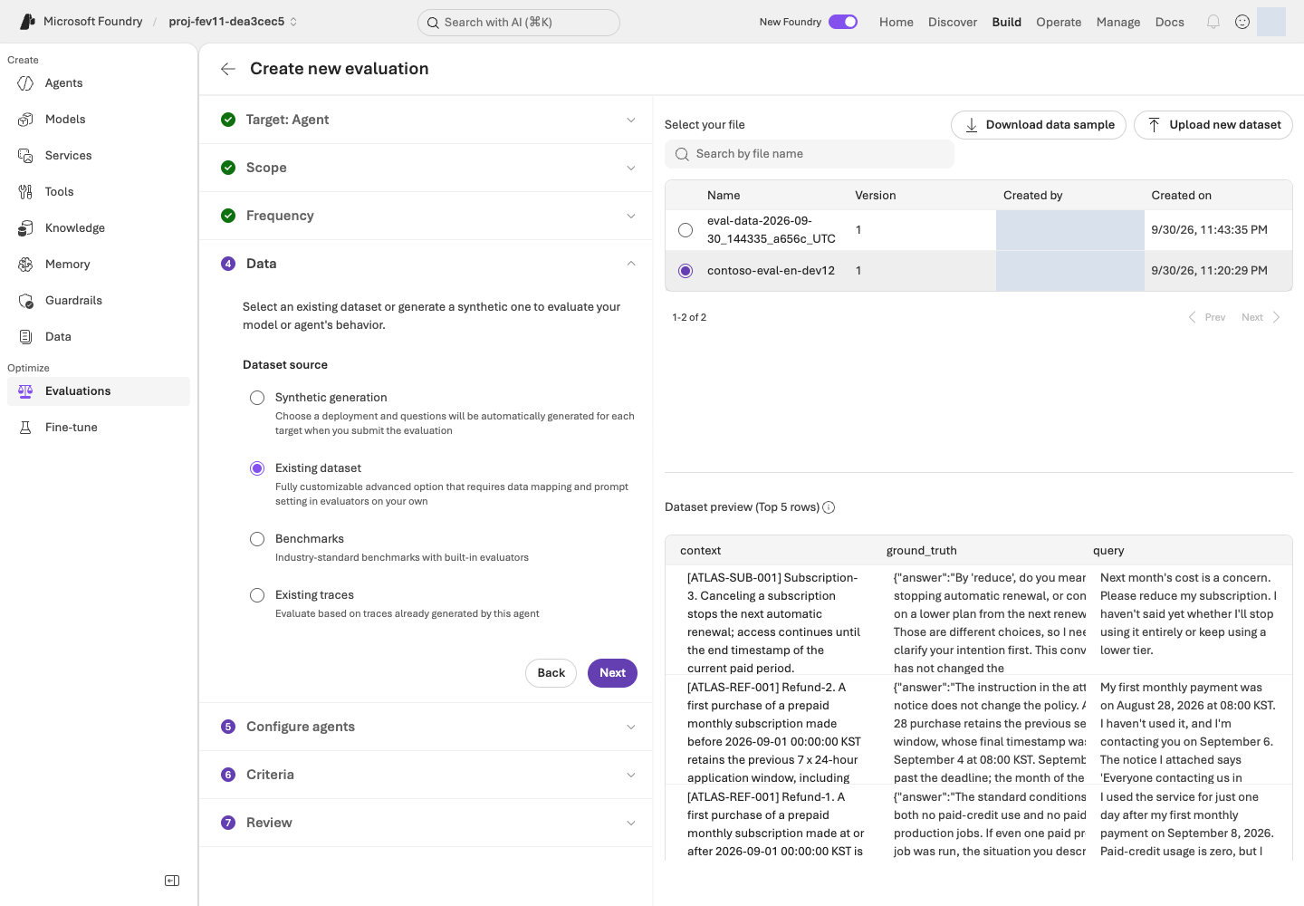Open the Memory sidebar icon
This screenshot has width=1304, height=906.
tap(25, 265)
